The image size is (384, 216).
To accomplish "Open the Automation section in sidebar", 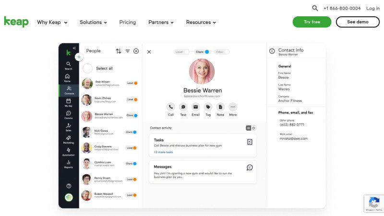I will (x=69, y=152).
